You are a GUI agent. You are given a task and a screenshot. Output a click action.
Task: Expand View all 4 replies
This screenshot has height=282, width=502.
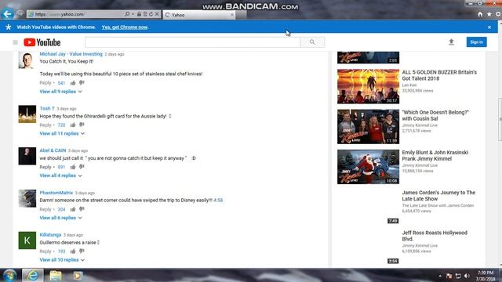tap(61, 175)
